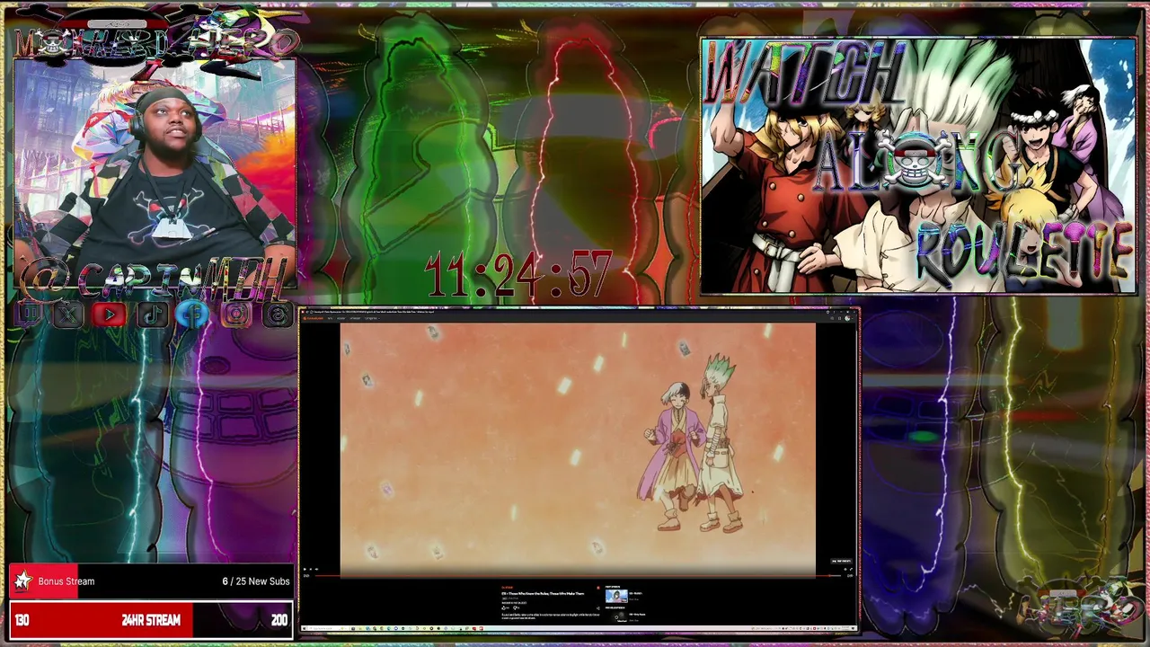
Task: Click the Dr. STONE series link
Action: (x=507, y=587)
